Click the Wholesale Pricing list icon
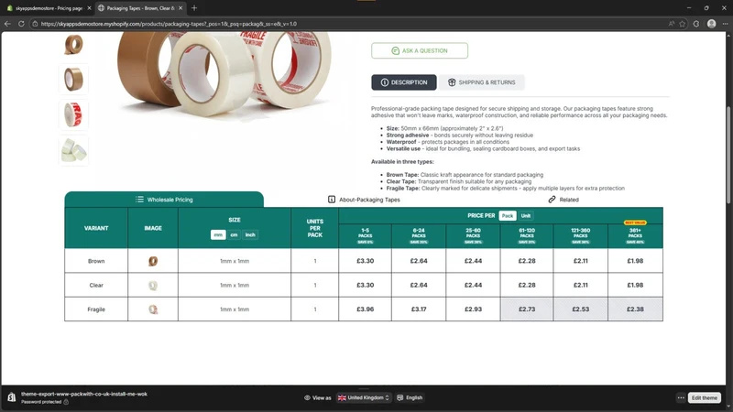733x412 pixels. (139, 200)
